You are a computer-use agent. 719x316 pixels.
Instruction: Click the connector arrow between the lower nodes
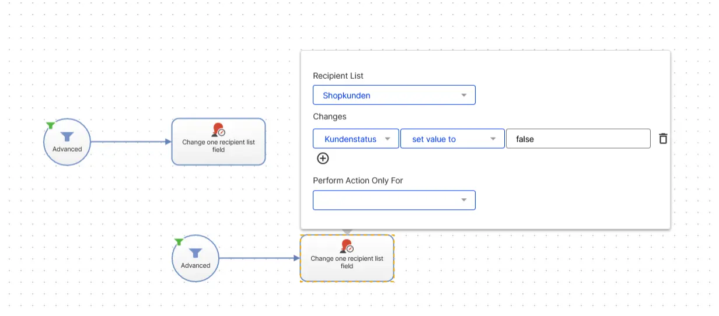(x=259, y=258)
